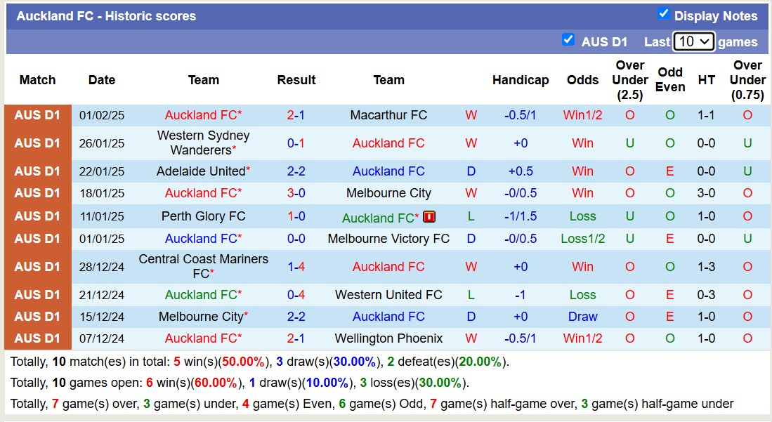Click the 2-1 result of the 01/02/25 match
This screenshot has height=422, width=772.
pyautogui.click(x=296, y=115)
